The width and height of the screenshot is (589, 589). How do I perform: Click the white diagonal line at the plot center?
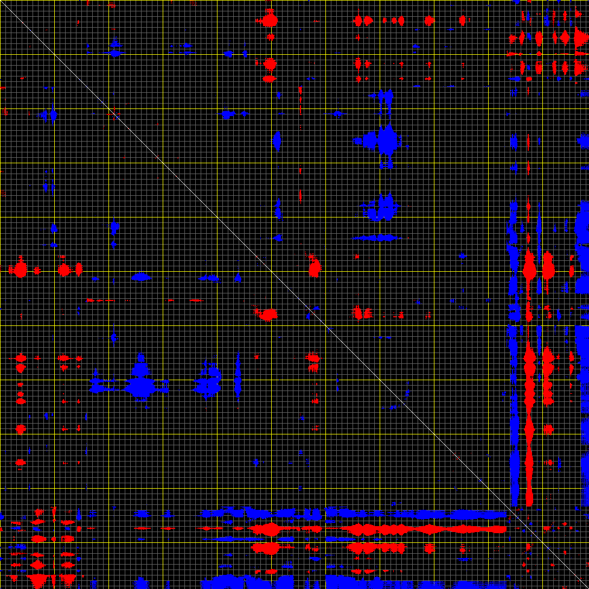pyautogui.click(x=294, y=294)
